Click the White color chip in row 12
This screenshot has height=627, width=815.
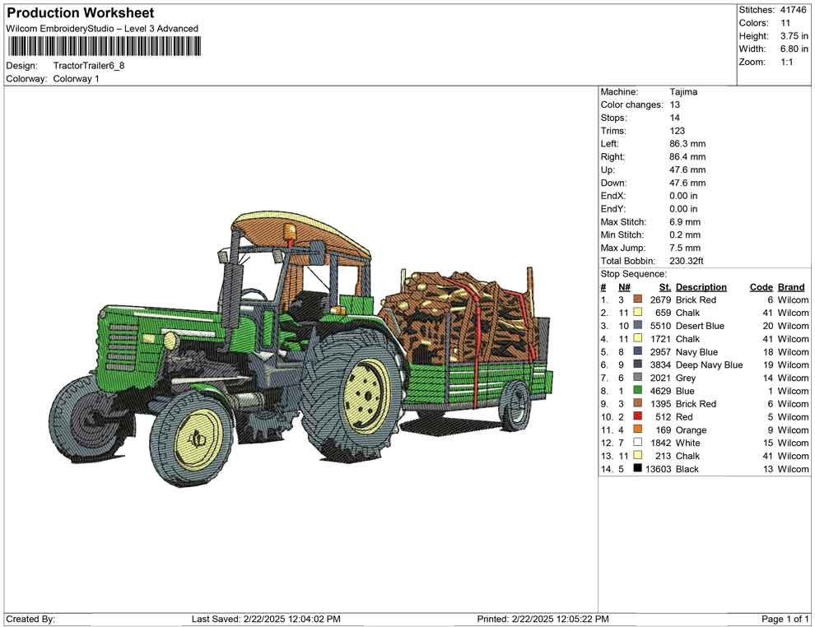(x=637, y=443)
